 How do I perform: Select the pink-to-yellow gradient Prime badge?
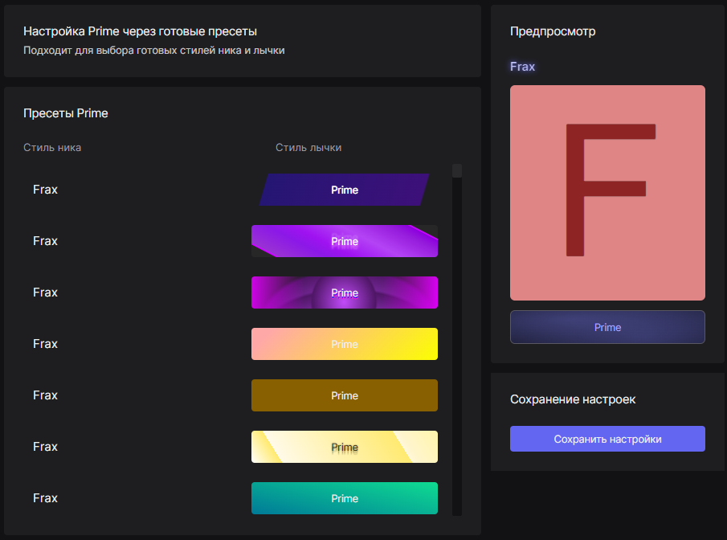[344, 344]
